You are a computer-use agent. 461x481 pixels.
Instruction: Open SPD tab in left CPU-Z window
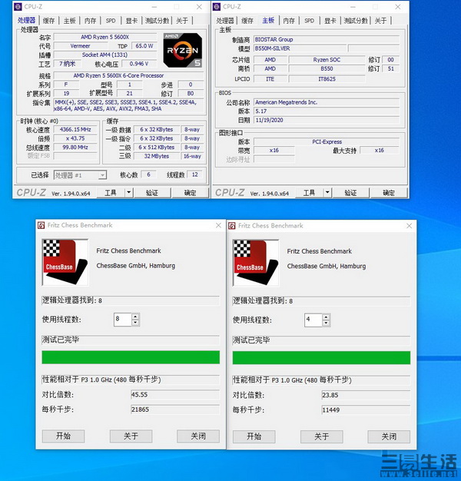pos(111,21)
